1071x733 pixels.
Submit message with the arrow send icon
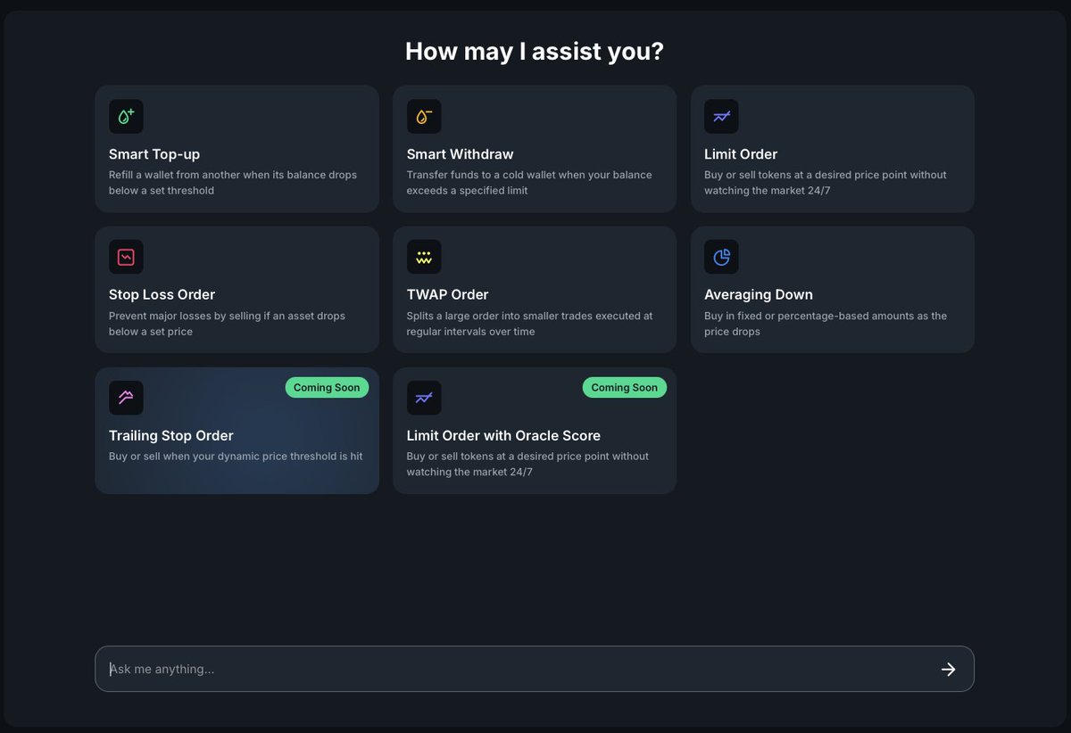(x=949, y=669)
